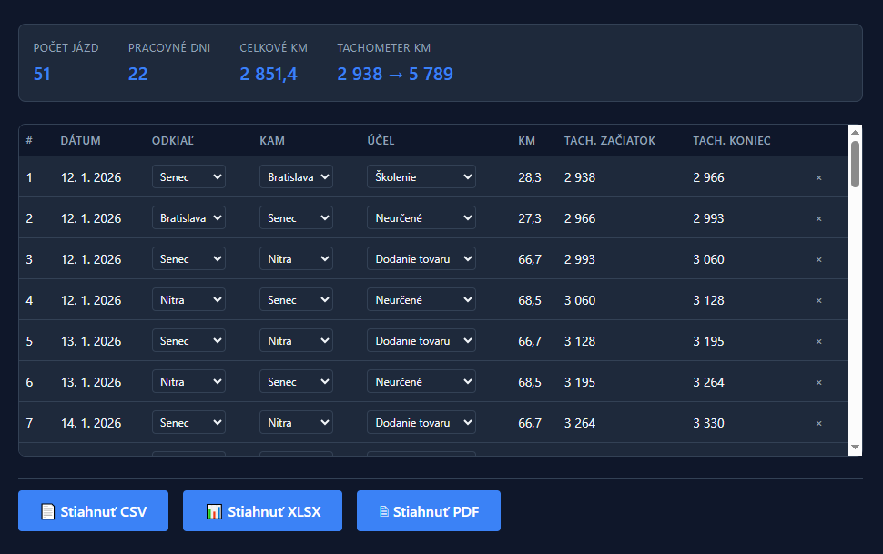Delete row 3 via the × icon
This screenshot has height=554, width=883.
(x=818, y=259)
